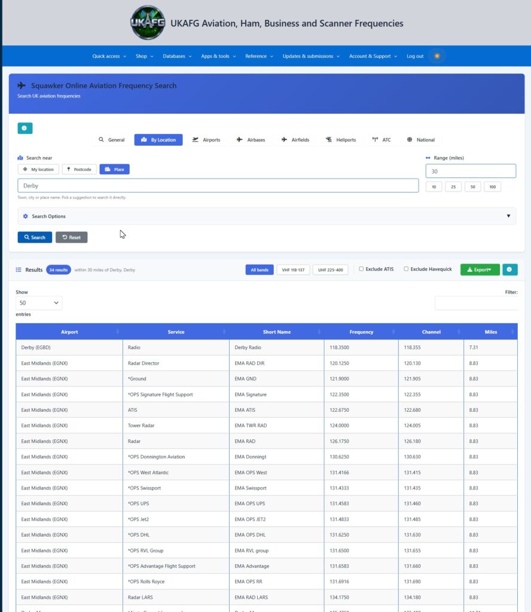Click the Derby place input field
531x612 pixels.
[218, 186]
